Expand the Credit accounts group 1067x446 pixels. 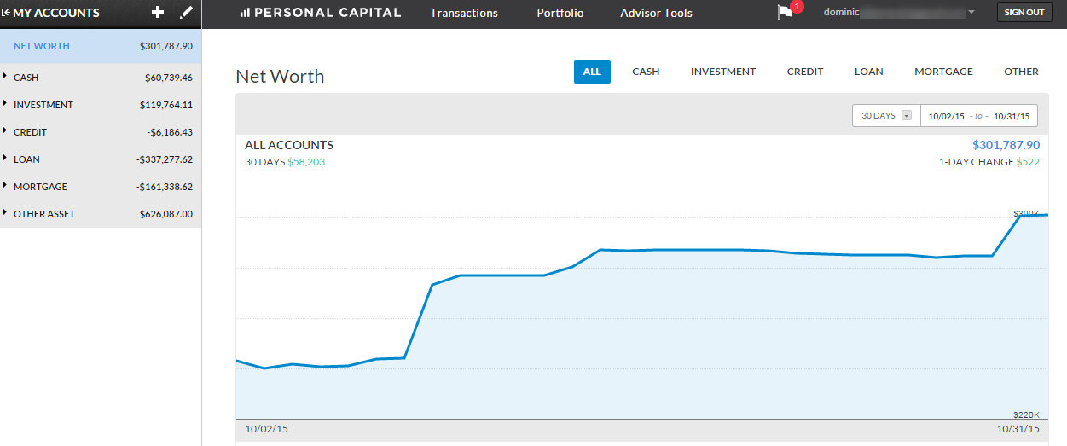pos(6,132)
